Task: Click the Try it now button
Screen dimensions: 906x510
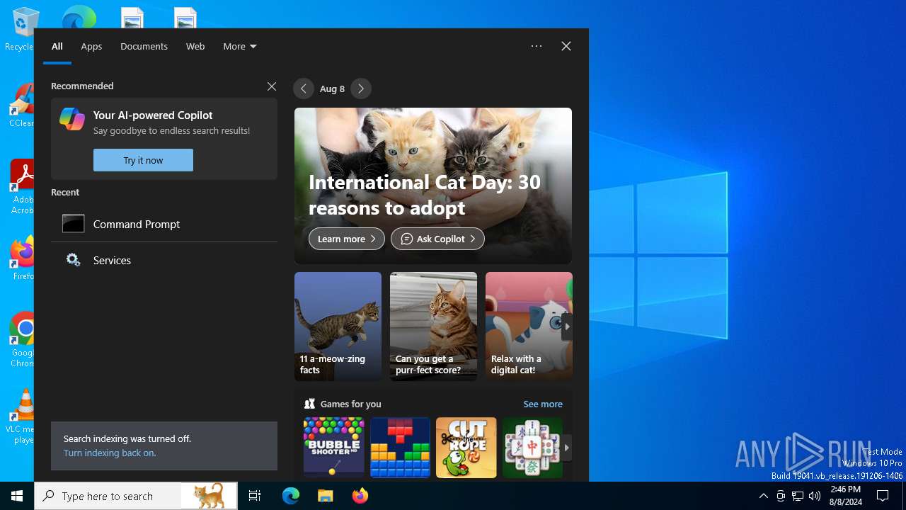Action: 143,160
